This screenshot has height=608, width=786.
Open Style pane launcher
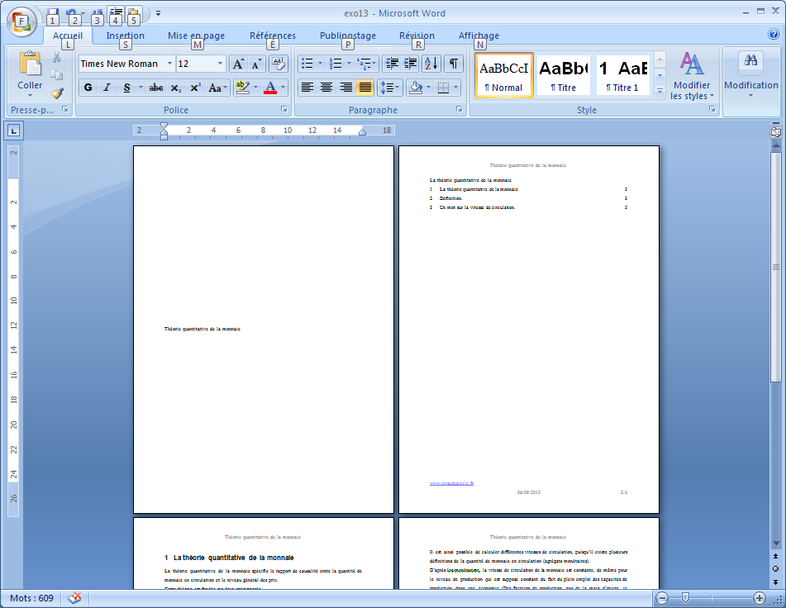[x=712, y=109]
